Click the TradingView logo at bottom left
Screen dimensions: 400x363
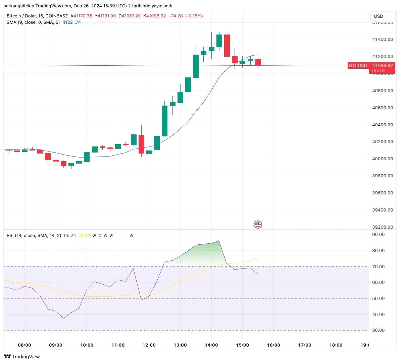pyautogui.click(x=22, y=357)
